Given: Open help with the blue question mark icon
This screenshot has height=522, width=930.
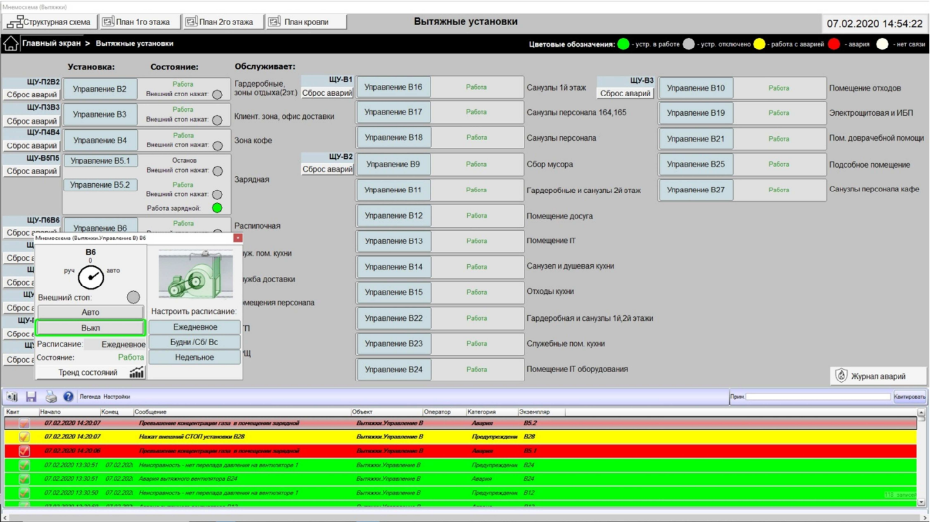Looking at the screenshot, I should click(68, 397).
